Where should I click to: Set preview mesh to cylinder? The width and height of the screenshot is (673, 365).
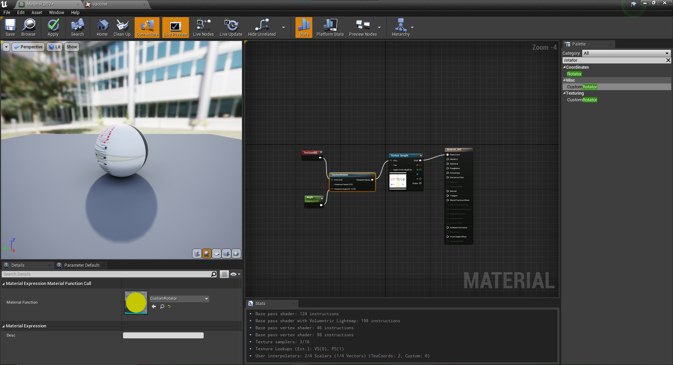[197, 254]
